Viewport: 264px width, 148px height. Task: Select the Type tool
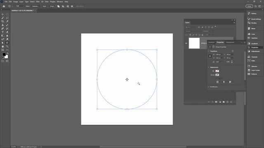2,32
